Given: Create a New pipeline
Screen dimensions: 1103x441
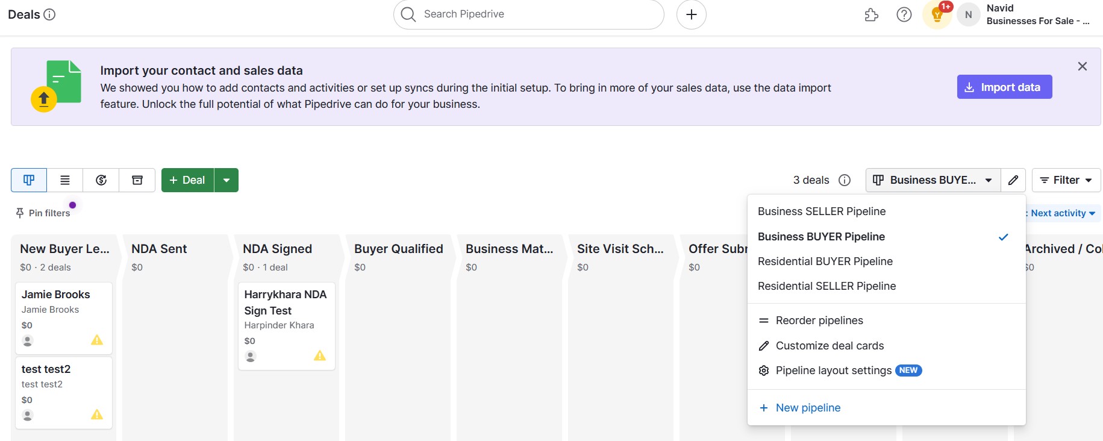Looking at the screenshot, I should [x=808, y=408].
